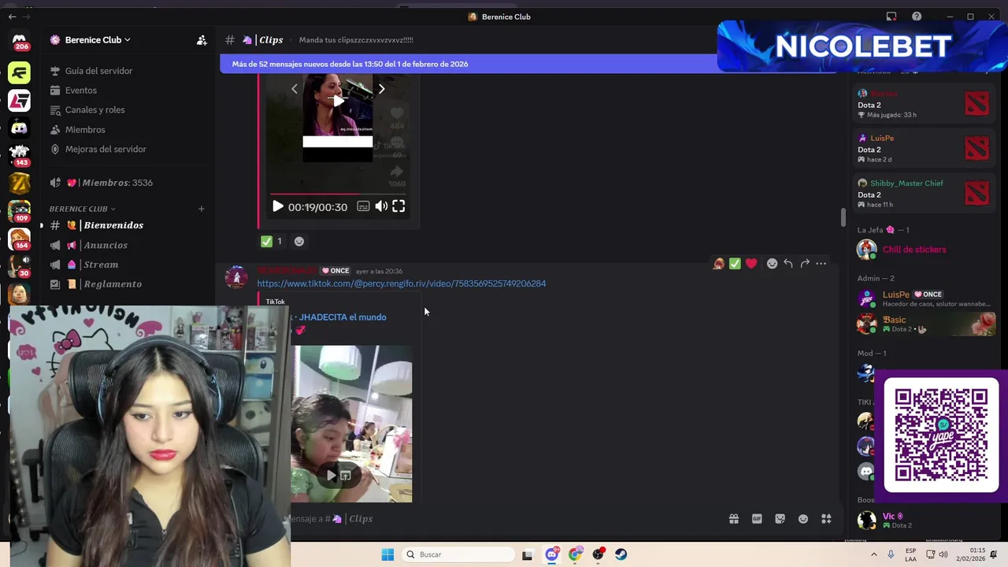Image resolution: width=1008 pixels, height=567 pixels.
Task: Click the chat vertical scrollbar
Action: tap(843, 217)
